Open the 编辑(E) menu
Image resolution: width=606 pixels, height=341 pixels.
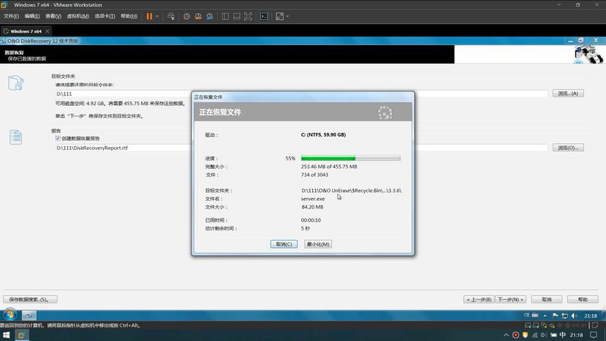point(32,16)
